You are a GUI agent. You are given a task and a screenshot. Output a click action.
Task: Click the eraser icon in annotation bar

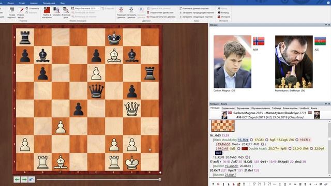click(x=326, y=184)
